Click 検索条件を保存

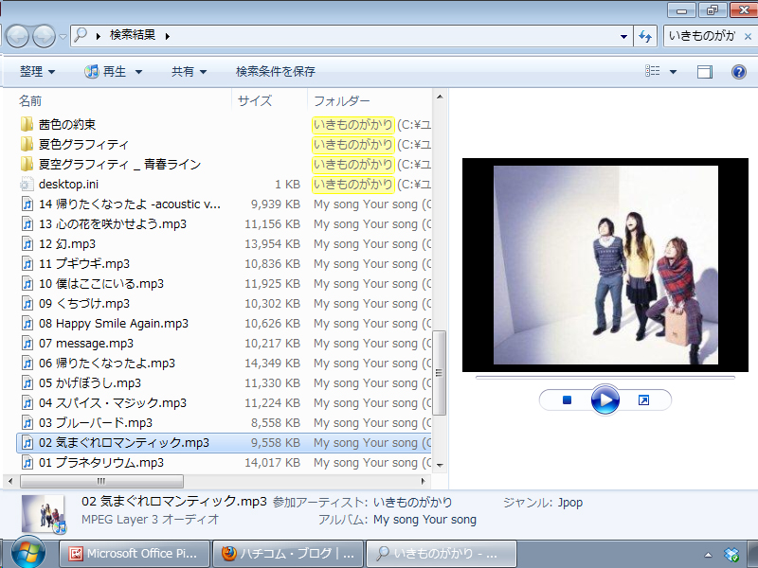275,72
